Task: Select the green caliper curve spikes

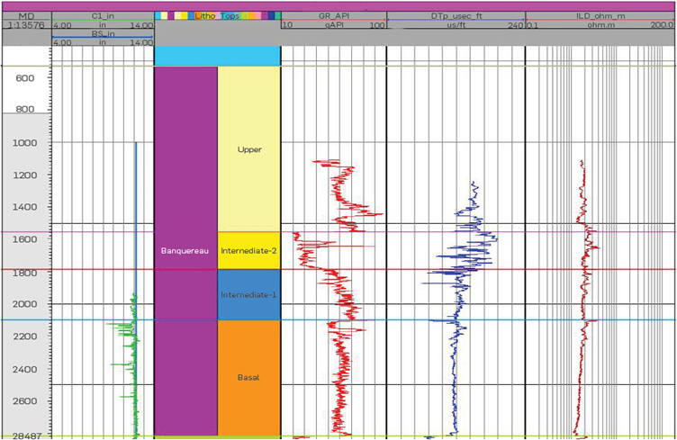Action: [128, 340]
